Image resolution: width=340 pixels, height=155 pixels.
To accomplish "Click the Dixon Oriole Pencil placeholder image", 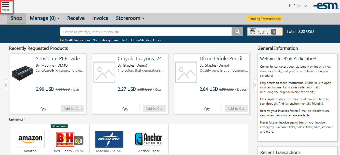I will pyautogui.click(x=186, y=72).
